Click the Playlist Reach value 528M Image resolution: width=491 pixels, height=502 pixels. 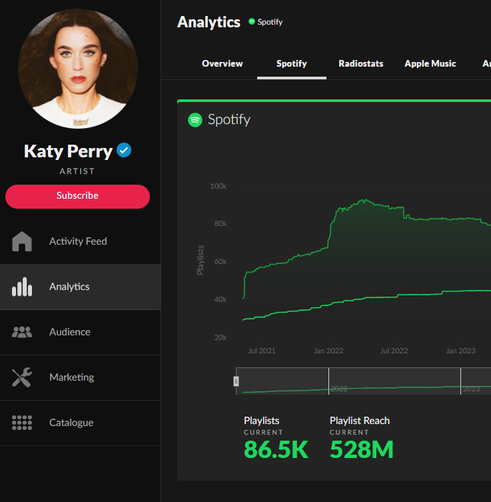(x=362, y=449)
